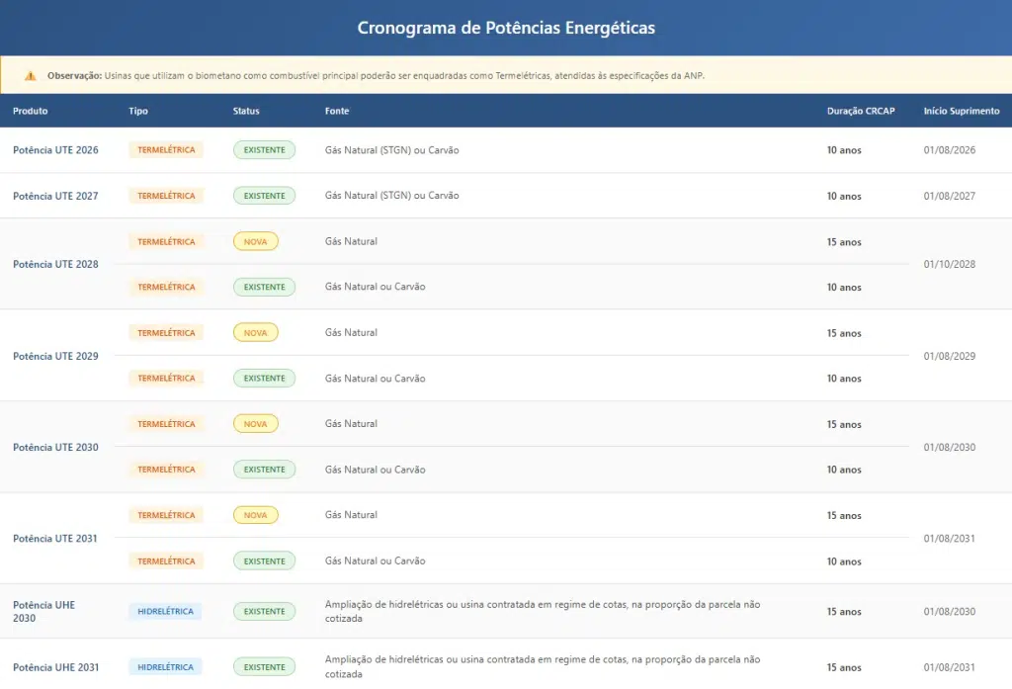Screen dimensions: 1012x689
Task: Click the Potência UHE 2031 product name
Action: coord(55,667)
